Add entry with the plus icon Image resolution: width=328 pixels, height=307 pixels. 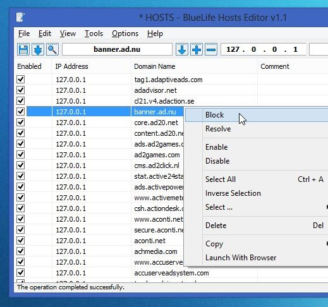click(x=197, y=49)
